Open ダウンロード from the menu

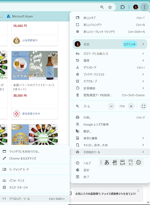[x=110, y=68]
